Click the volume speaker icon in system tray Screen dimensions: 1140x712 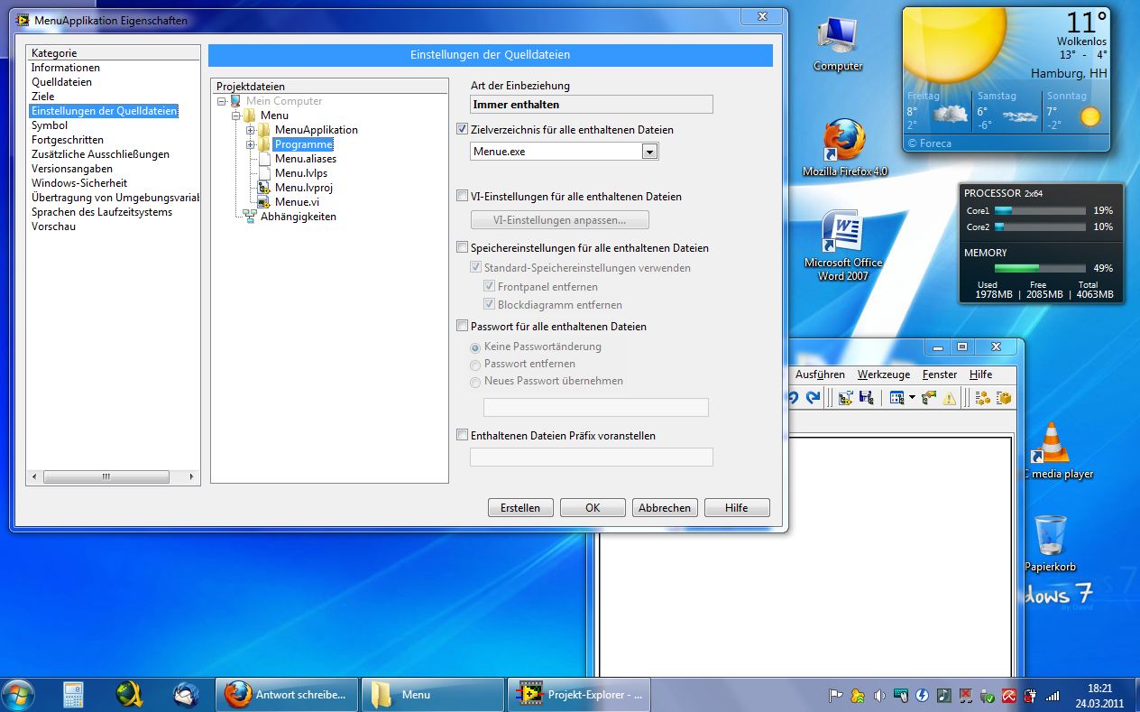click(880, 697)
